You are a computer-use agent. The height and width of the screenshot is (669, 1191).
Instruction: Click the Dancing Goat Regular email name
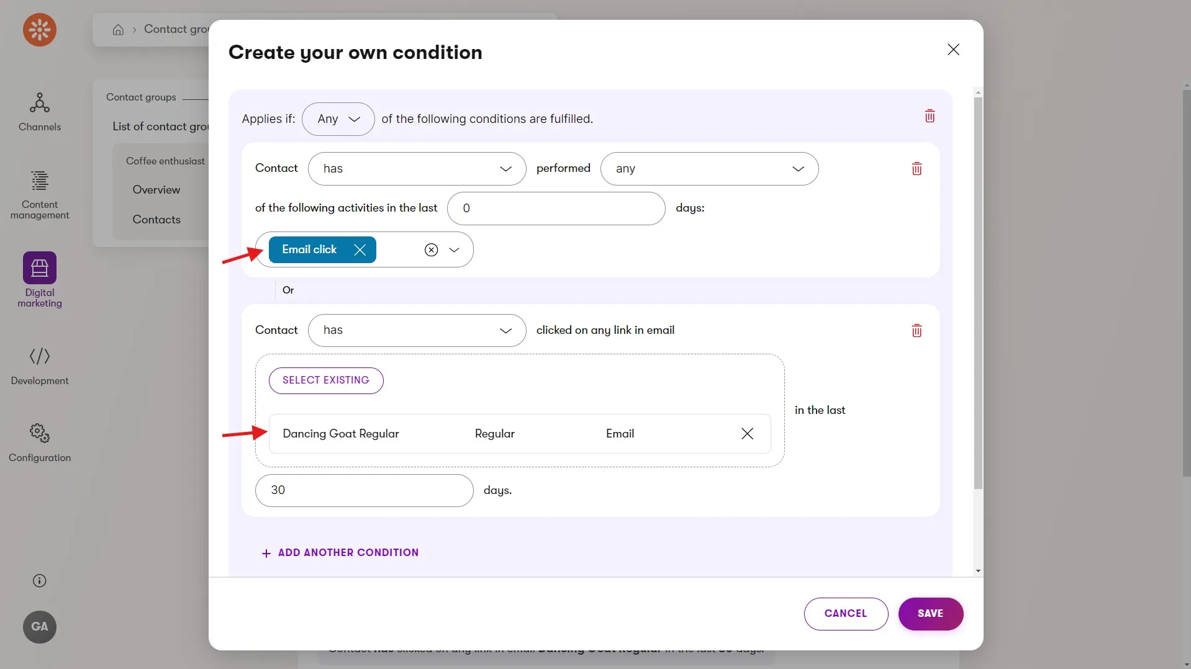pos(341,434)
